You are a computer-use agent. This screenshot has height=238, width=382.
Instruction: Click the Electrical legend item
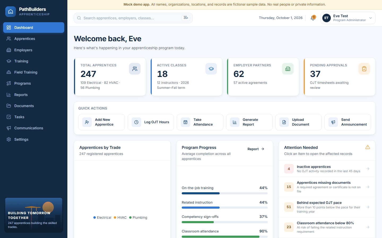click(102, 218)
